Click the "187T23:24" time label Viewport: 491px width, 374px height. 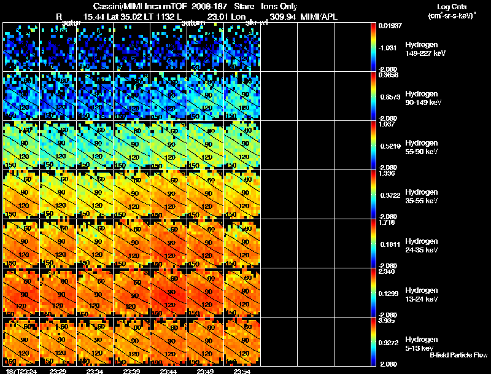tap(21, 371)
